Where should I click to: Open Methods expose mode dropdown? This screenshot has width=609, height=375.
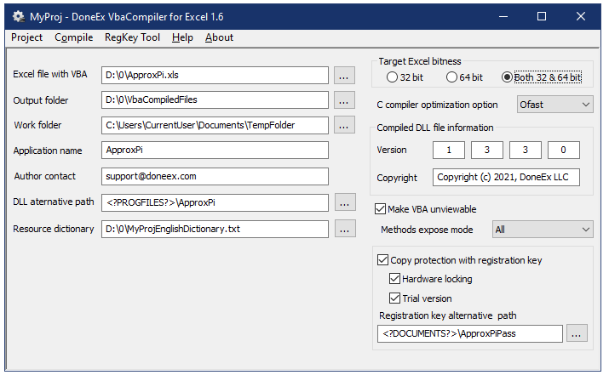pyautogui.click(x=543, y=230)
